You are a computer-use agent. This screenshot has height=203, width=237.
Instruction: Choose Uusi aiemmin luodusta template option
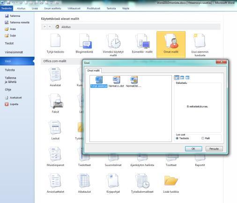[x=200, y=45]
